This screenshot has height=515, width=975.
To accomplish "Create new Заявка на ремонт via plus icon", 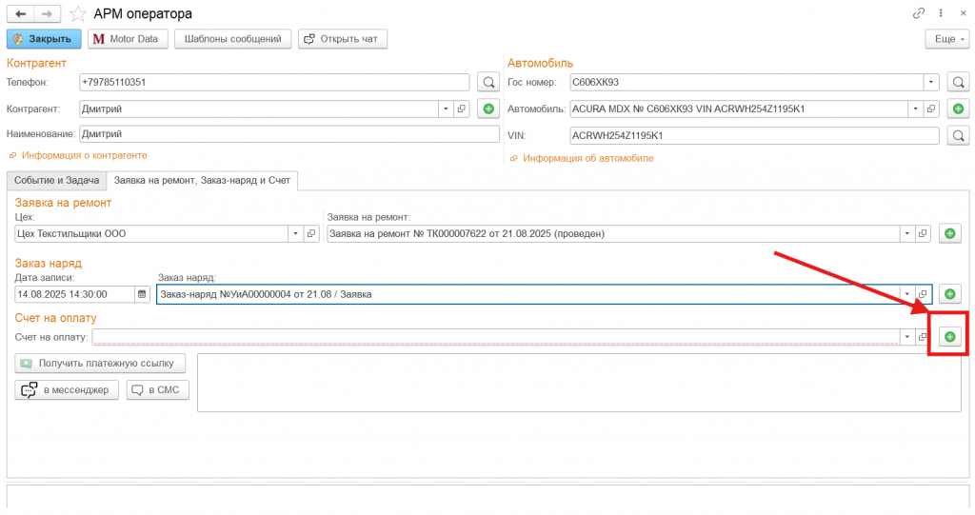I will point(949,234).
